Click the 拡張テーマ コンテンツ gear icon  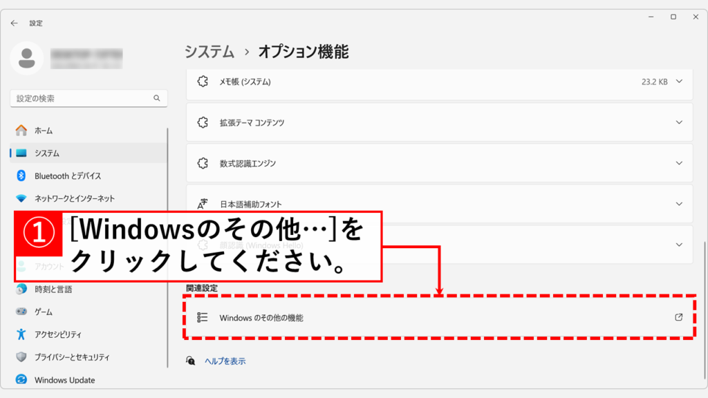coord(203,122)
